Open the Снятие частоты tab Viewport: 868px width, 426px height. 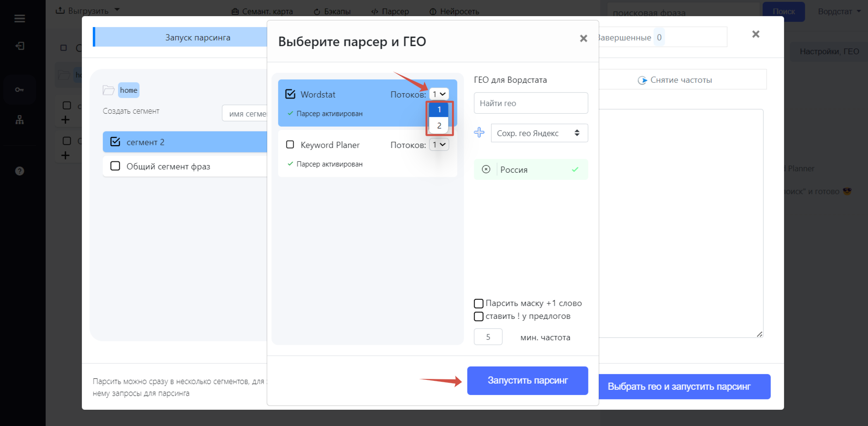682,80
